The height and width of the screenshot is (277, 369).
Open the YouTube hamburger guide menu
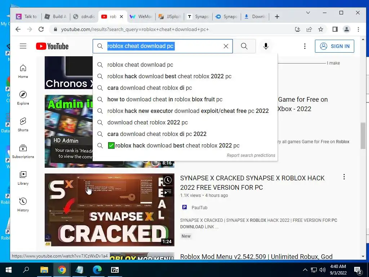pyautogui.click(x=23, y=46)
